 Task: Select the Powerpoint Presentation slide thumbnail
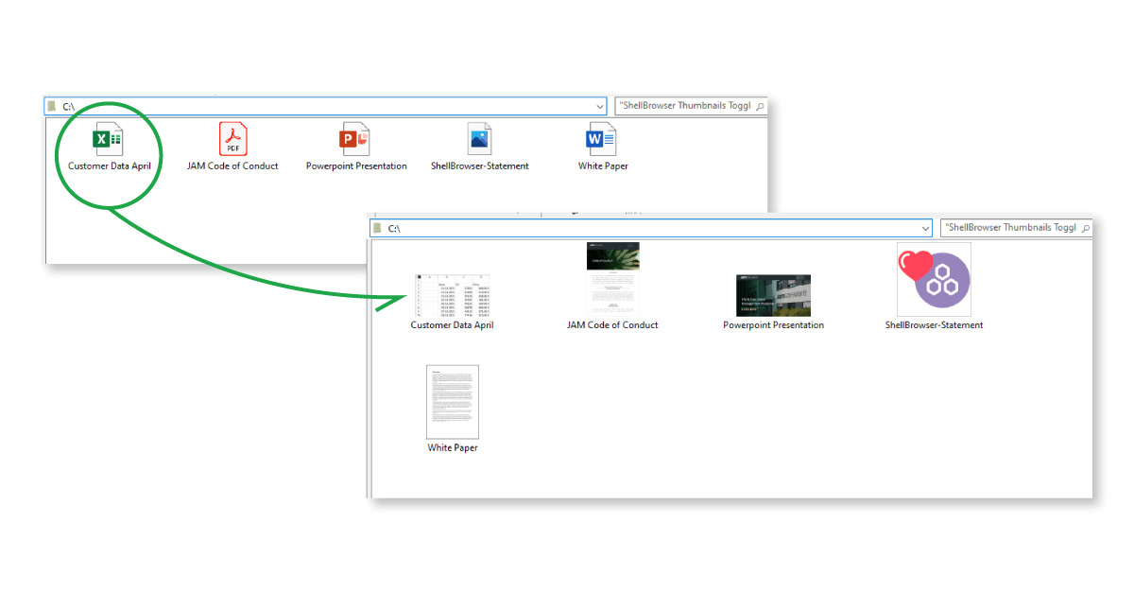tap(773, 295)
